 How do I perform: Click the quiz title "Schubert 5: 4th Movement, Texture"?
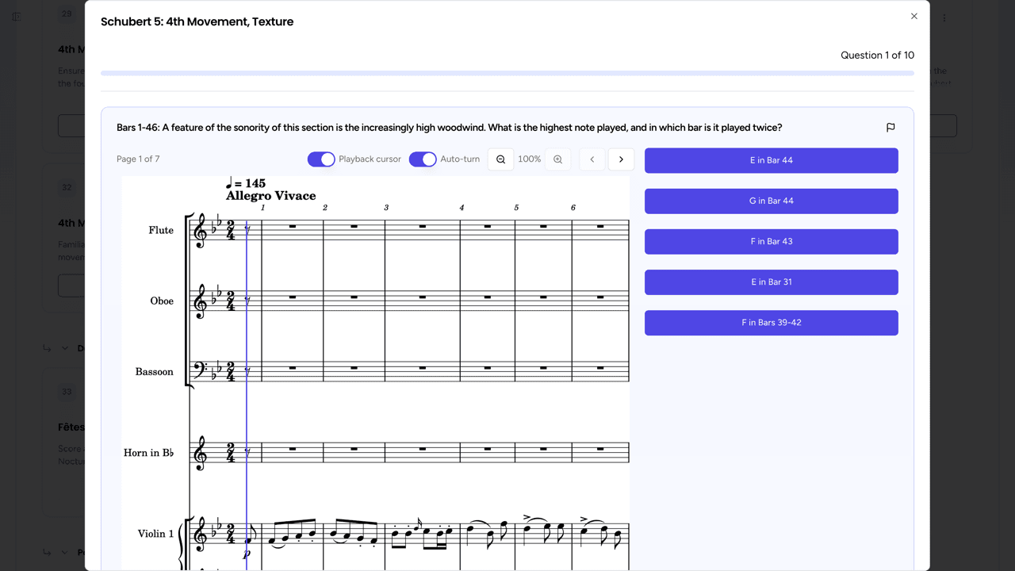click(x=197, y=21)
